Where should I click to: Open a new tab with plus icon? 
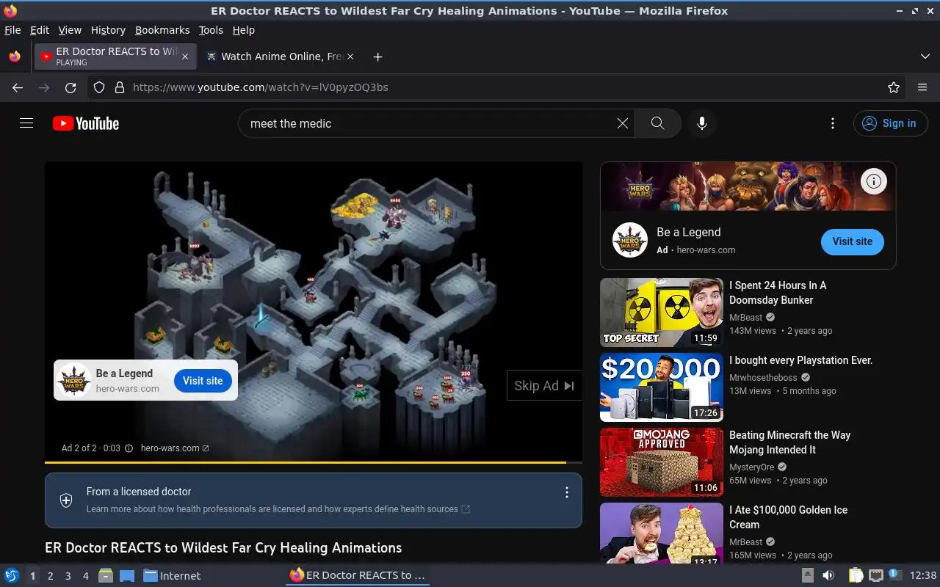point(377,56)
